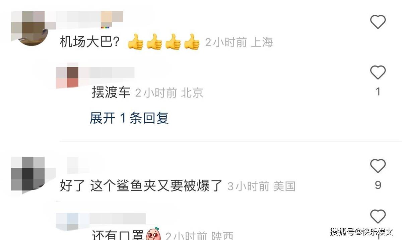Screen dimensions: 402x240
Task: Tap the peach emoji after 还有口罩
Action: coord(153,234)
